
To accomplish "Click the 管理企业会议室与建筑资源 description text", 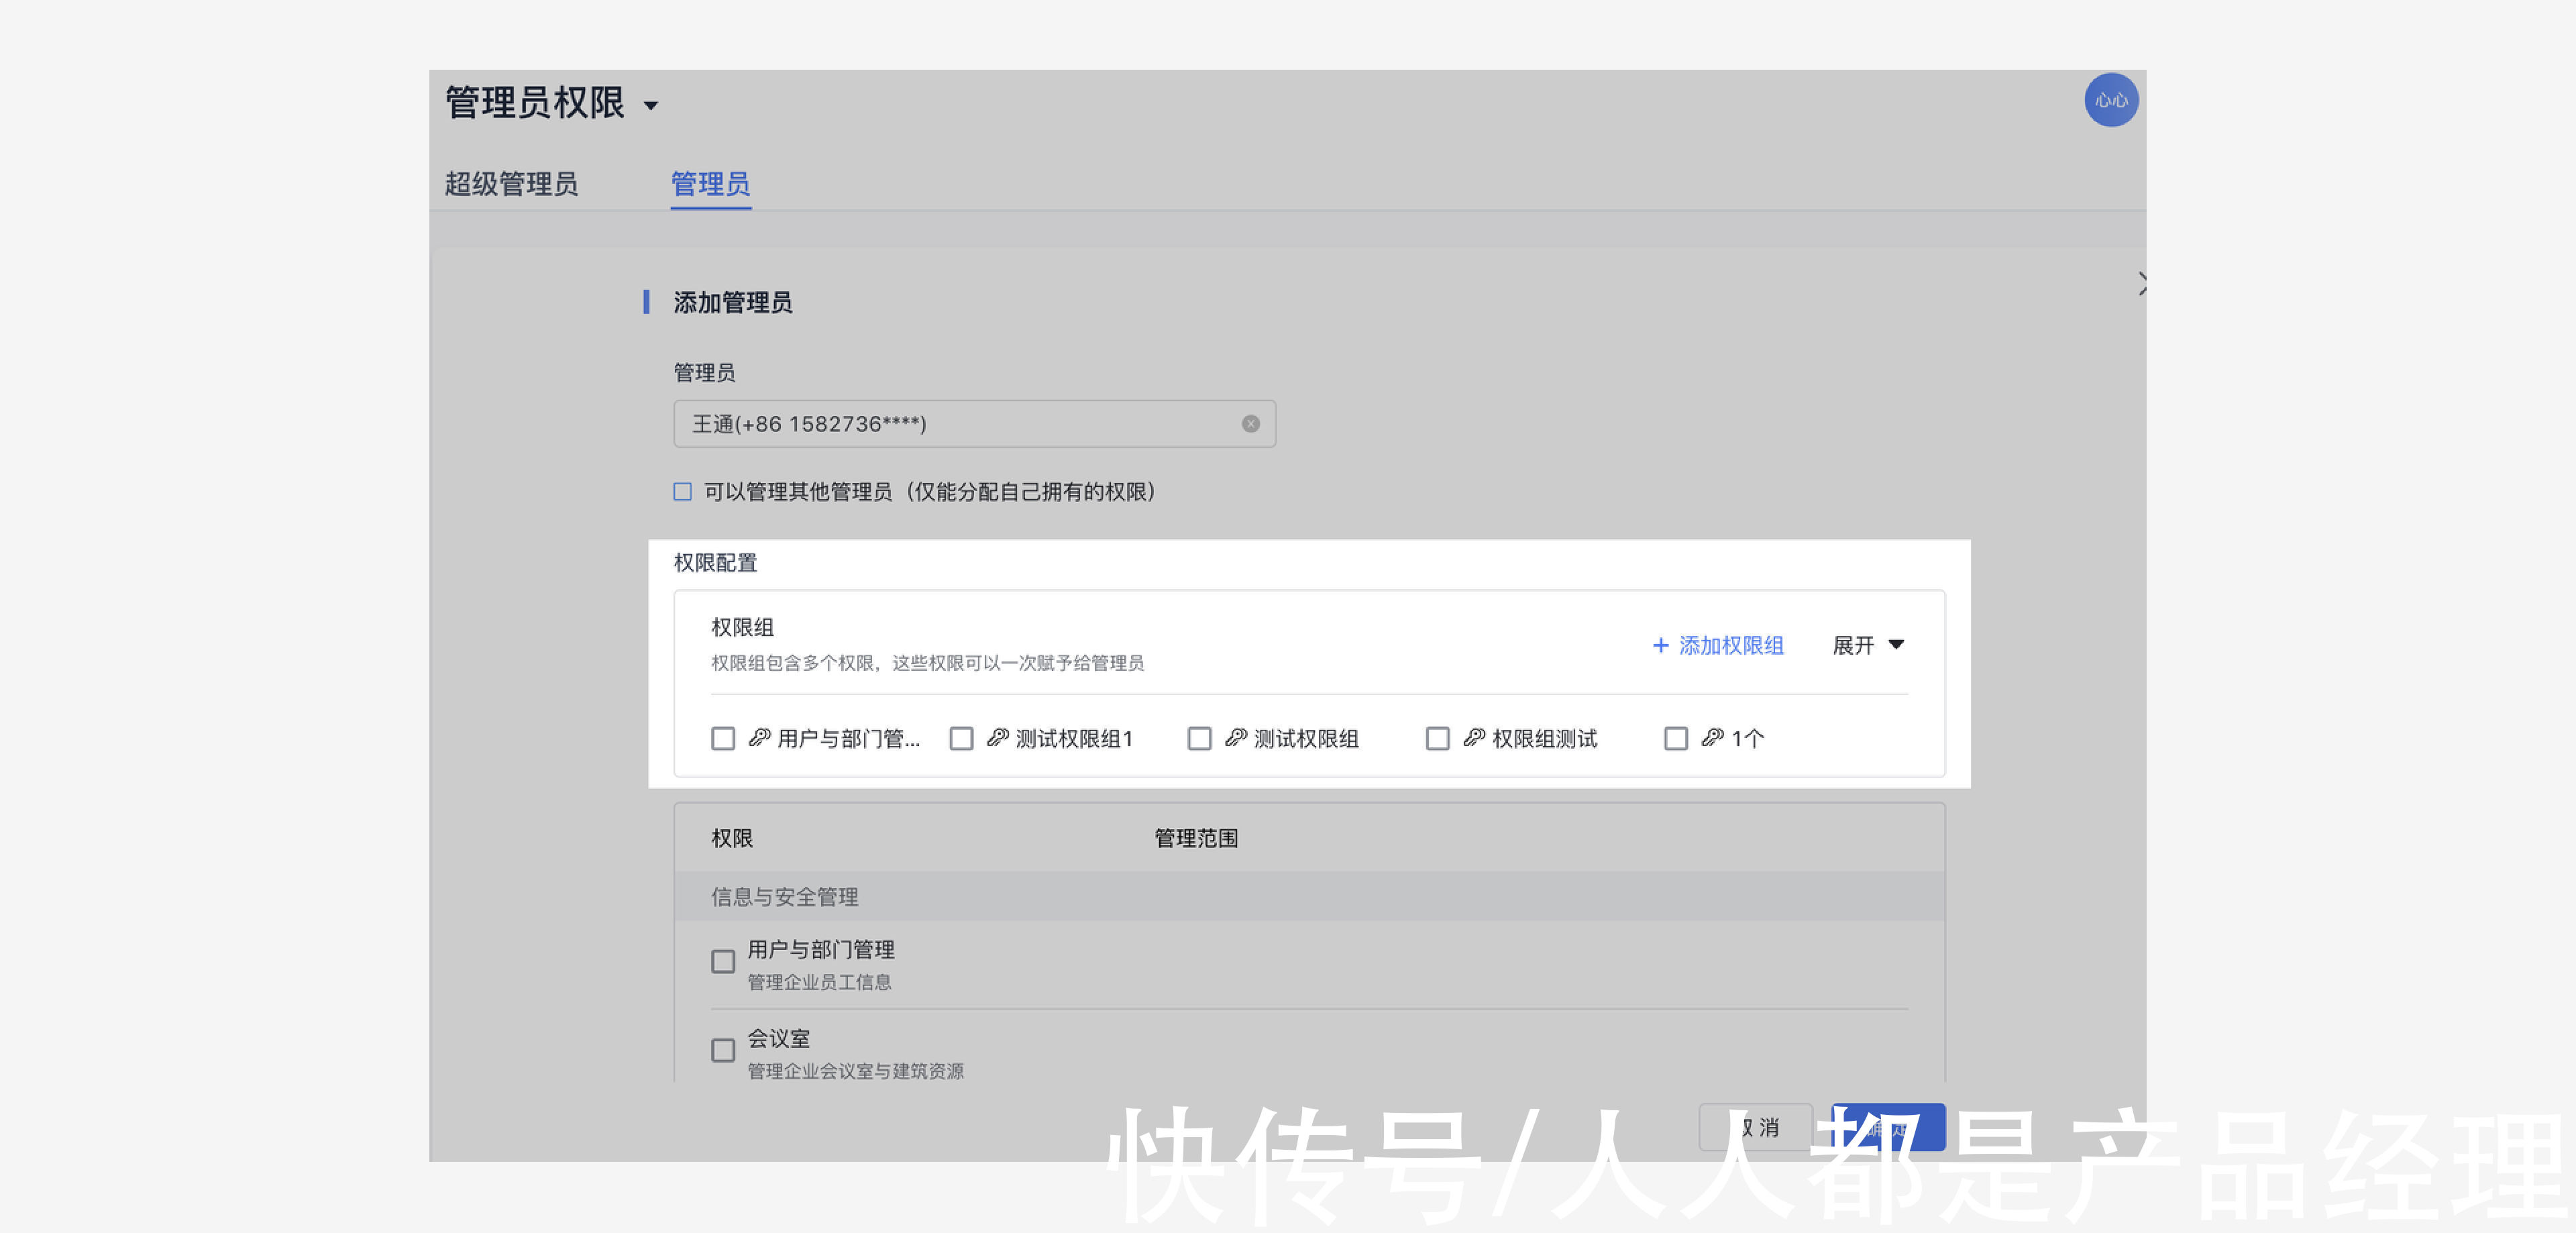I will [855, 1072].
